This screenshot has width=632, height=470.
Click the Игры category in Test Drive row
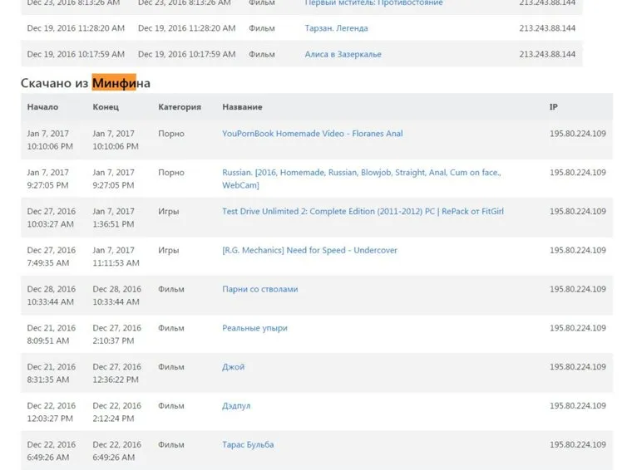[x=169, y=212]
